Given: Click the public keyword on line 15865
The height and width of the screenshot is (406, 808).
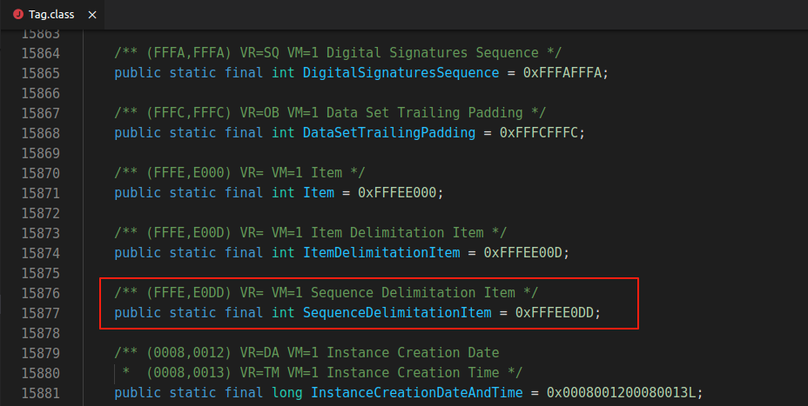Looking at the screenshot, I should coord(138,73).
